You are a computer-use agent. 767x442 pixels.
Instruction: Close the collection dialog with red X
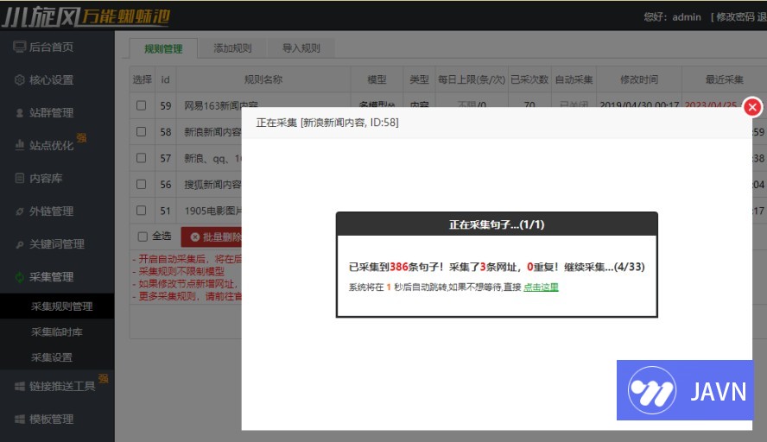[753, 107]
